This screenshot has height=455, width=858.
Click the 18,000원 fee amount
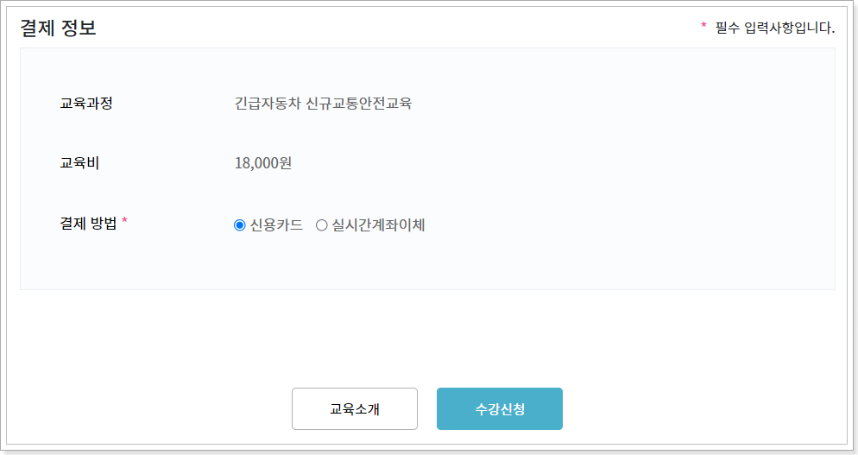pos(263,162)
